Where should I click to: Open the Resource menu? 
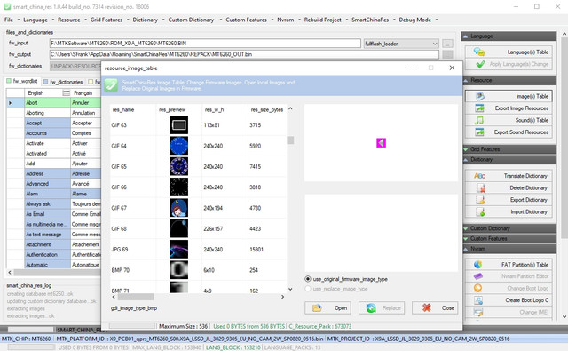point(69,20)
